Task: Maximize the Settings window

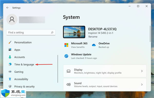Action: [138, 6]
